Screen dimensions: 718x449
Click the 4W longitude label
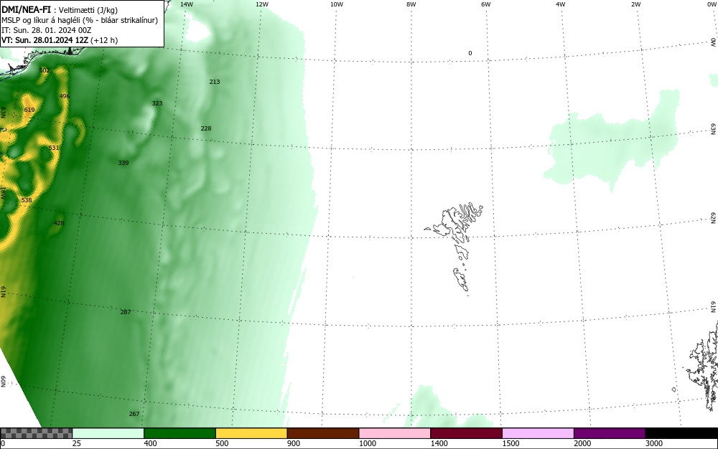coord(561,4)
